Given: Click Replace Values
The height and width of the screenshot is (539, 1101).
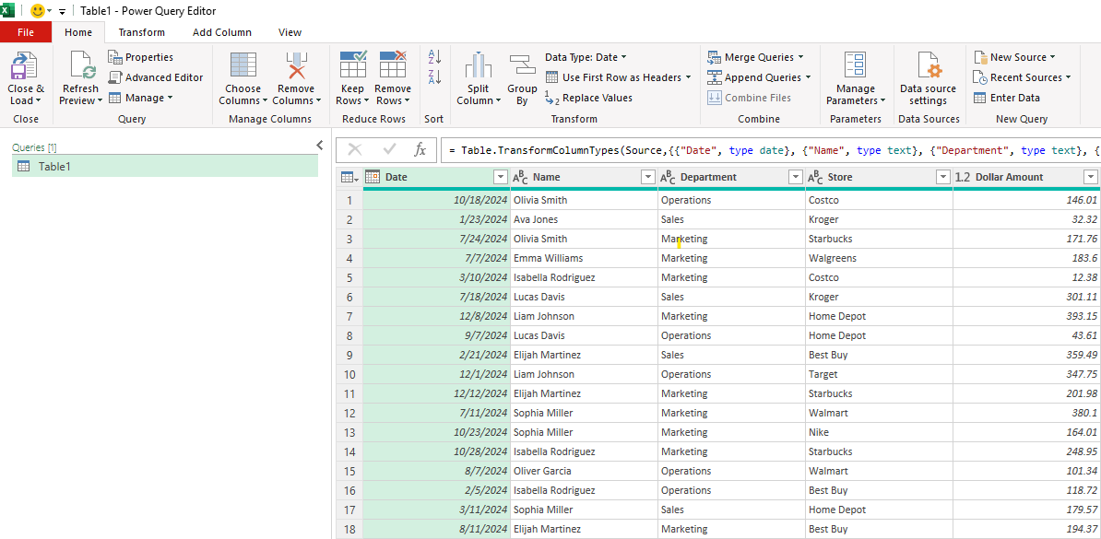Looking at the screenshot, I should [588, 99].
